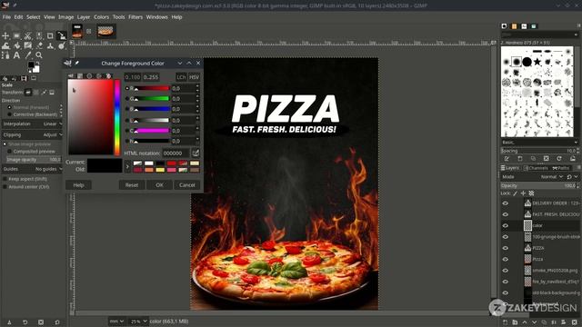
Task: Refresh brushes using the reload icon
Action: pos(559,159)
